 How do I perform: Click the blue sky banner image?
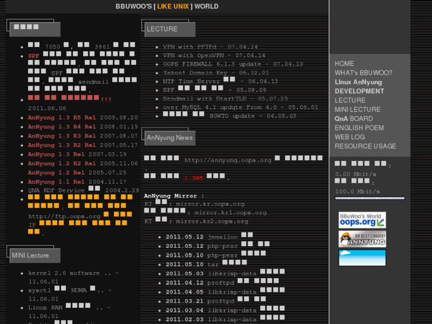pyautogui.click(x=362, y=257)
